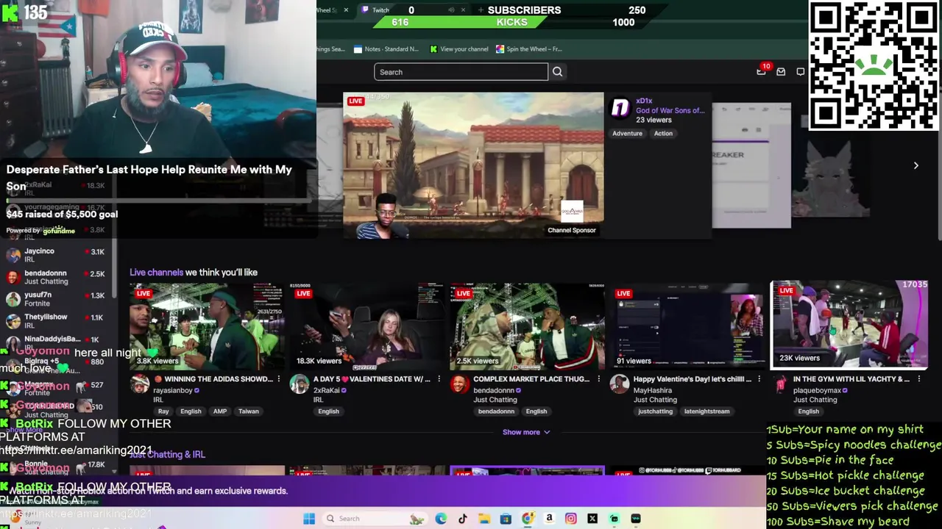
Task: Click the Twitch search magnifier button
Action: [557, 72]
